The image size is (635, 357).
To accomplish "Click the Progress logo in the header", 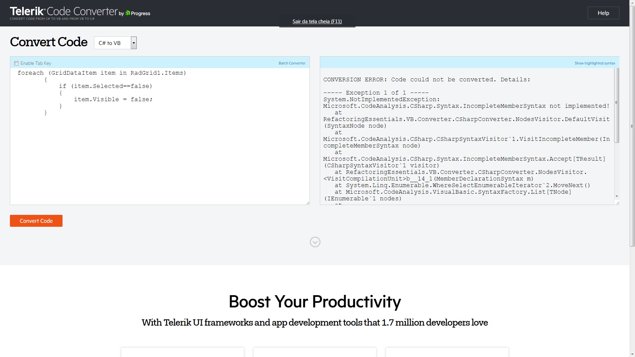I will pos(138,13).
